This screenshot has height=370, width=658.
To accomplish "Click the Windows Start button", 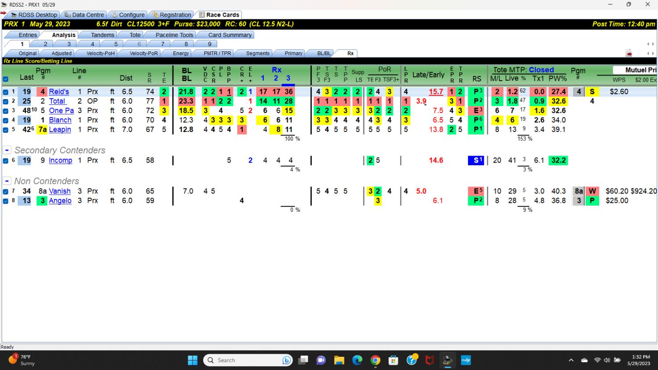I will 193,360.
